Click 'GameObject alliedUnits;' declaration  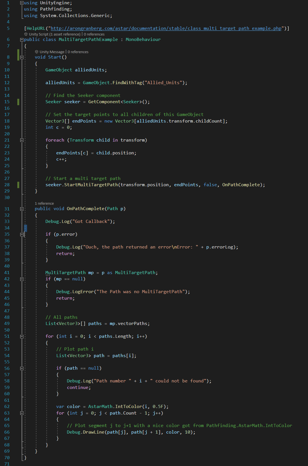tap(76, 70)
